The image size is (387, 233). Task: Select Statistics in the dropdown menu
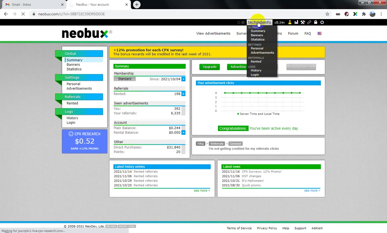(x=257, y=39)
